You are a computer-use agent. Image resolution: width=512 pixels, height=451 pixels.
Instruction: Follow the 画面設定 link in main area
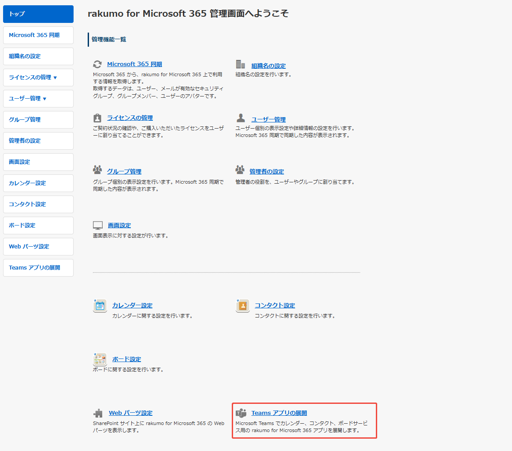[x=119, y=225]
